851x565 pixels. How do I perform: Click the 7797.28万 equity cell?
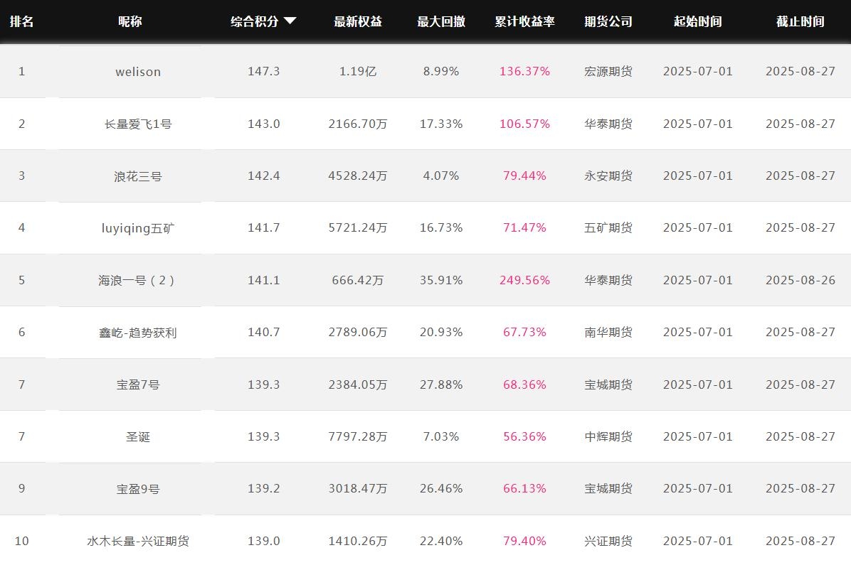(x=358, y=436)
